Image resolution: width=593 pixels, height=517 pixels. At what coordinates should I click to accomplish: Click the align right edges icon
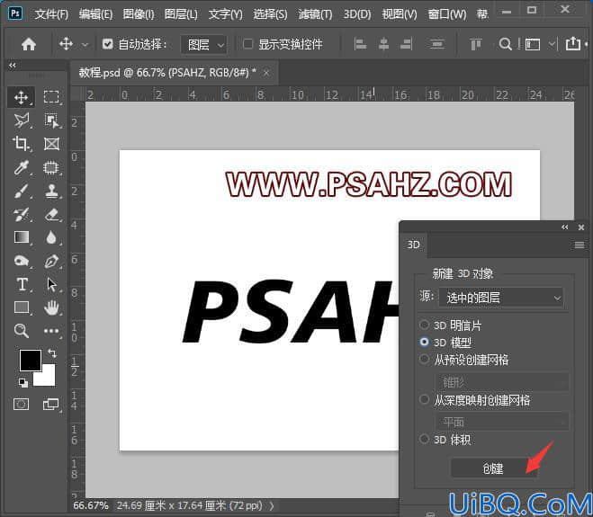pos(406,44)
